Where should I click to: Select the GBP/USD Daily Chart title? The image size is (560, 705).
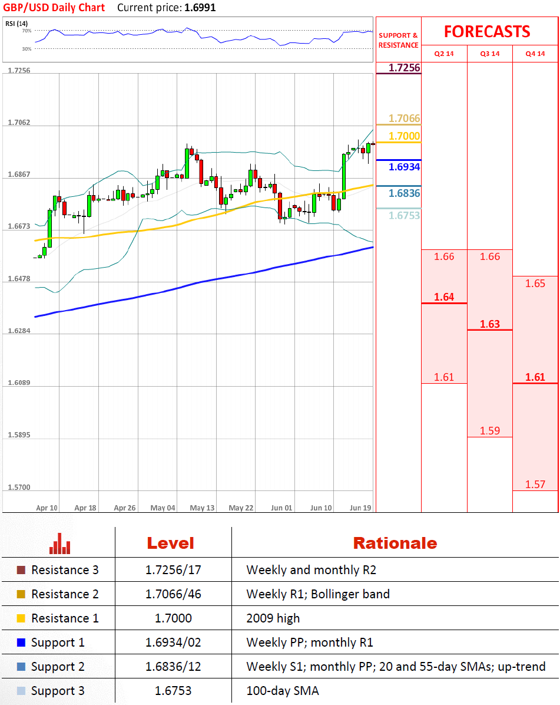tap(54, 8)
